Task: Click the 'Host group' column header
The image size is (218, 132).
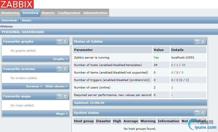Action: 84,121
